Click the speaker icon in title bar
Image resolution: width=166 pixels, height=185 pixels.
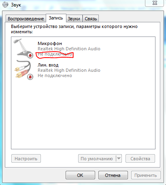(6, 5)
